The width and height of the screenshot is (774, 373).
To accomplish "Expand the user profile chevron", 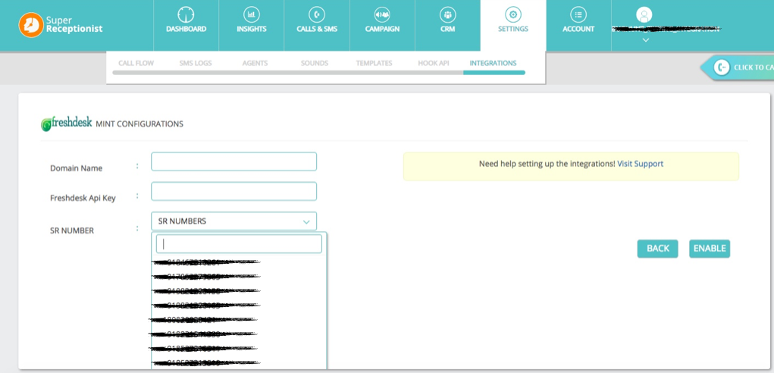I will coord(646,40).
